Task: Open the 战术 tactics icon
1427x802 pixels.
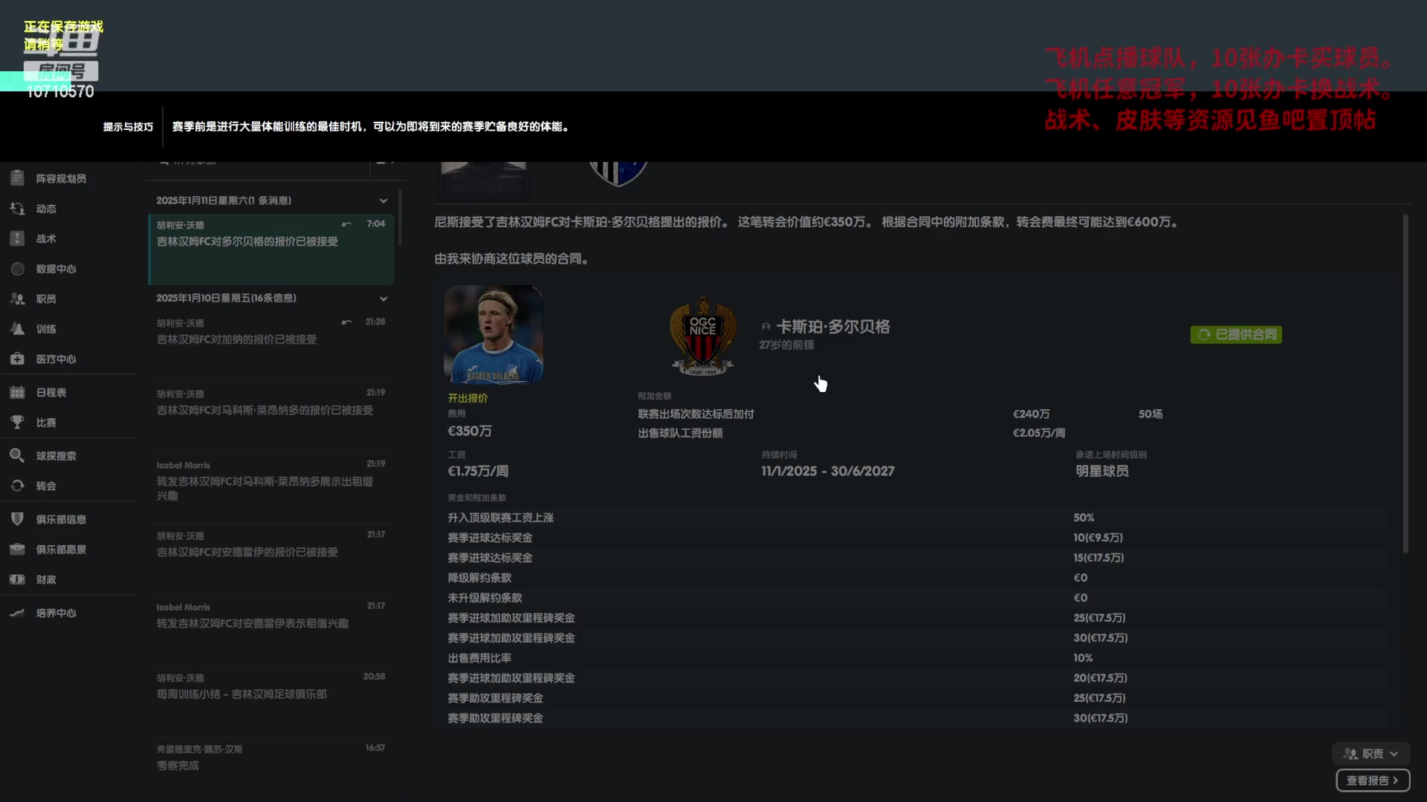Action: [17, 238]
